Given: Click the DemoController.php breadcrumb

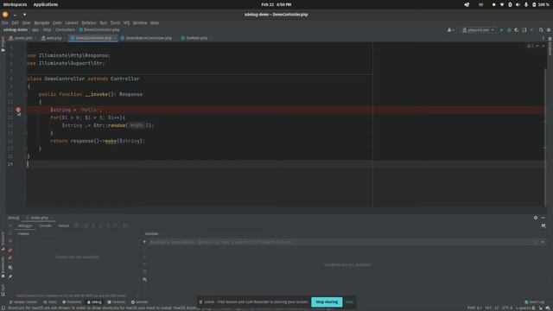Looking at the screenshot, I should (99, 30).
